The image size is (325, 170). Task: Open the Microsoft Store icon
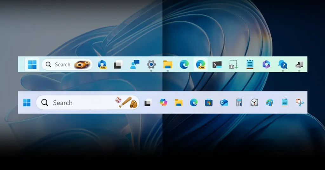(x=209, y=102)
